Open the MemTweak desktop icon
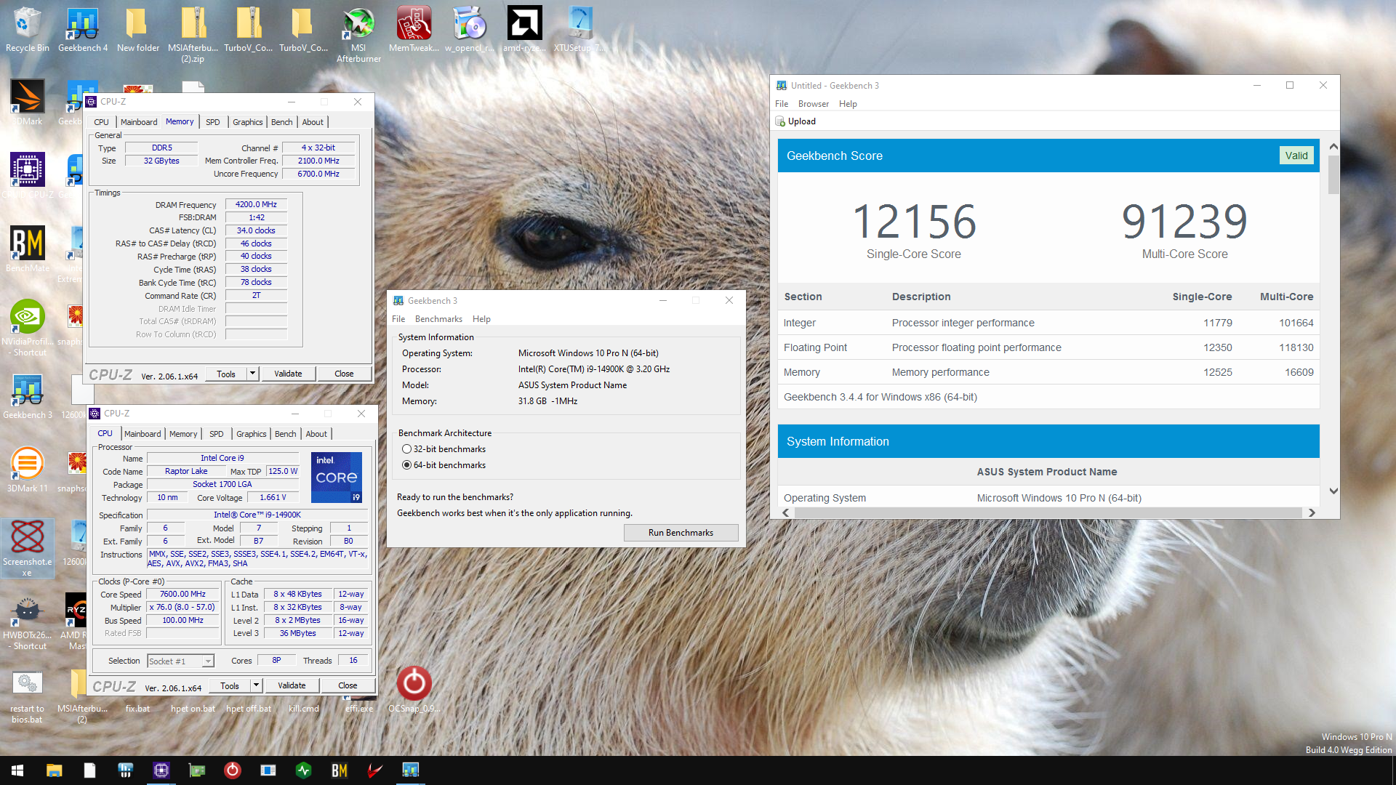Screen dimensions: 1396x785 click(414, 29)
